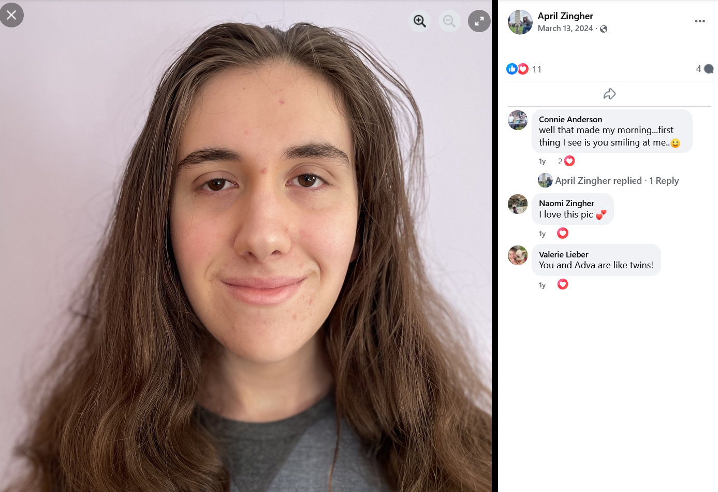View heart reactions on Connie Anderson's comment

566,161
